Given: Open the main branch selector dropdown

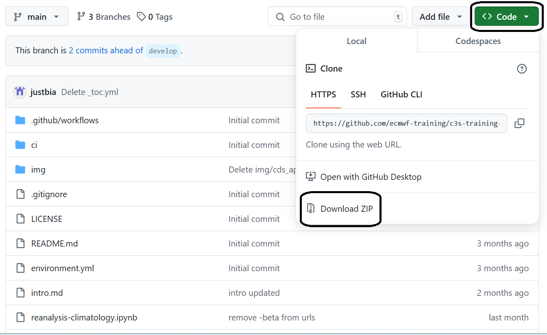Looking at the screenshot, I should click(x=37, y=16).
